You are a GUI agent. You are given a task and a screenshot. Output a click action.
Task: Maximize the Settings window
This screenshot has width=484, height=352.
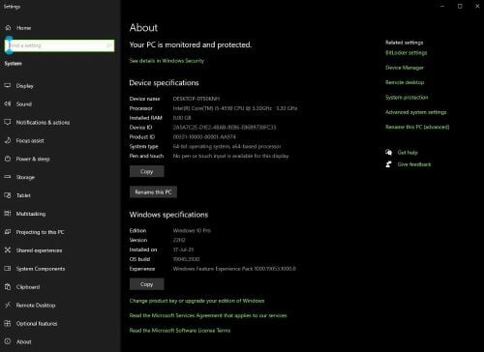click(460, 6)
